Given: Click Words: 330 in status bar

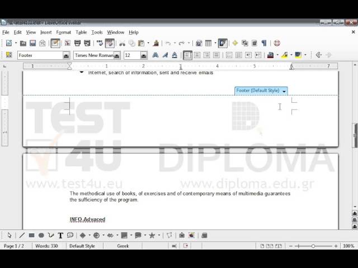Looking at the screenshot, I should (x=46, y=246).
